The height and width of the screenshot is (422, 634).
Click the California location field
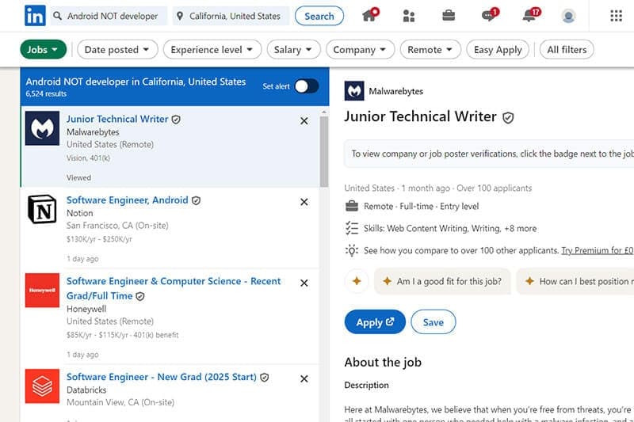coord(231,16)
